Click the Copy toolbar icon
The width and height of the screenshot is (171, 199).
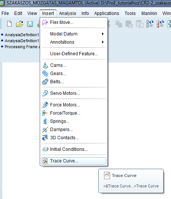pos(119,24)
